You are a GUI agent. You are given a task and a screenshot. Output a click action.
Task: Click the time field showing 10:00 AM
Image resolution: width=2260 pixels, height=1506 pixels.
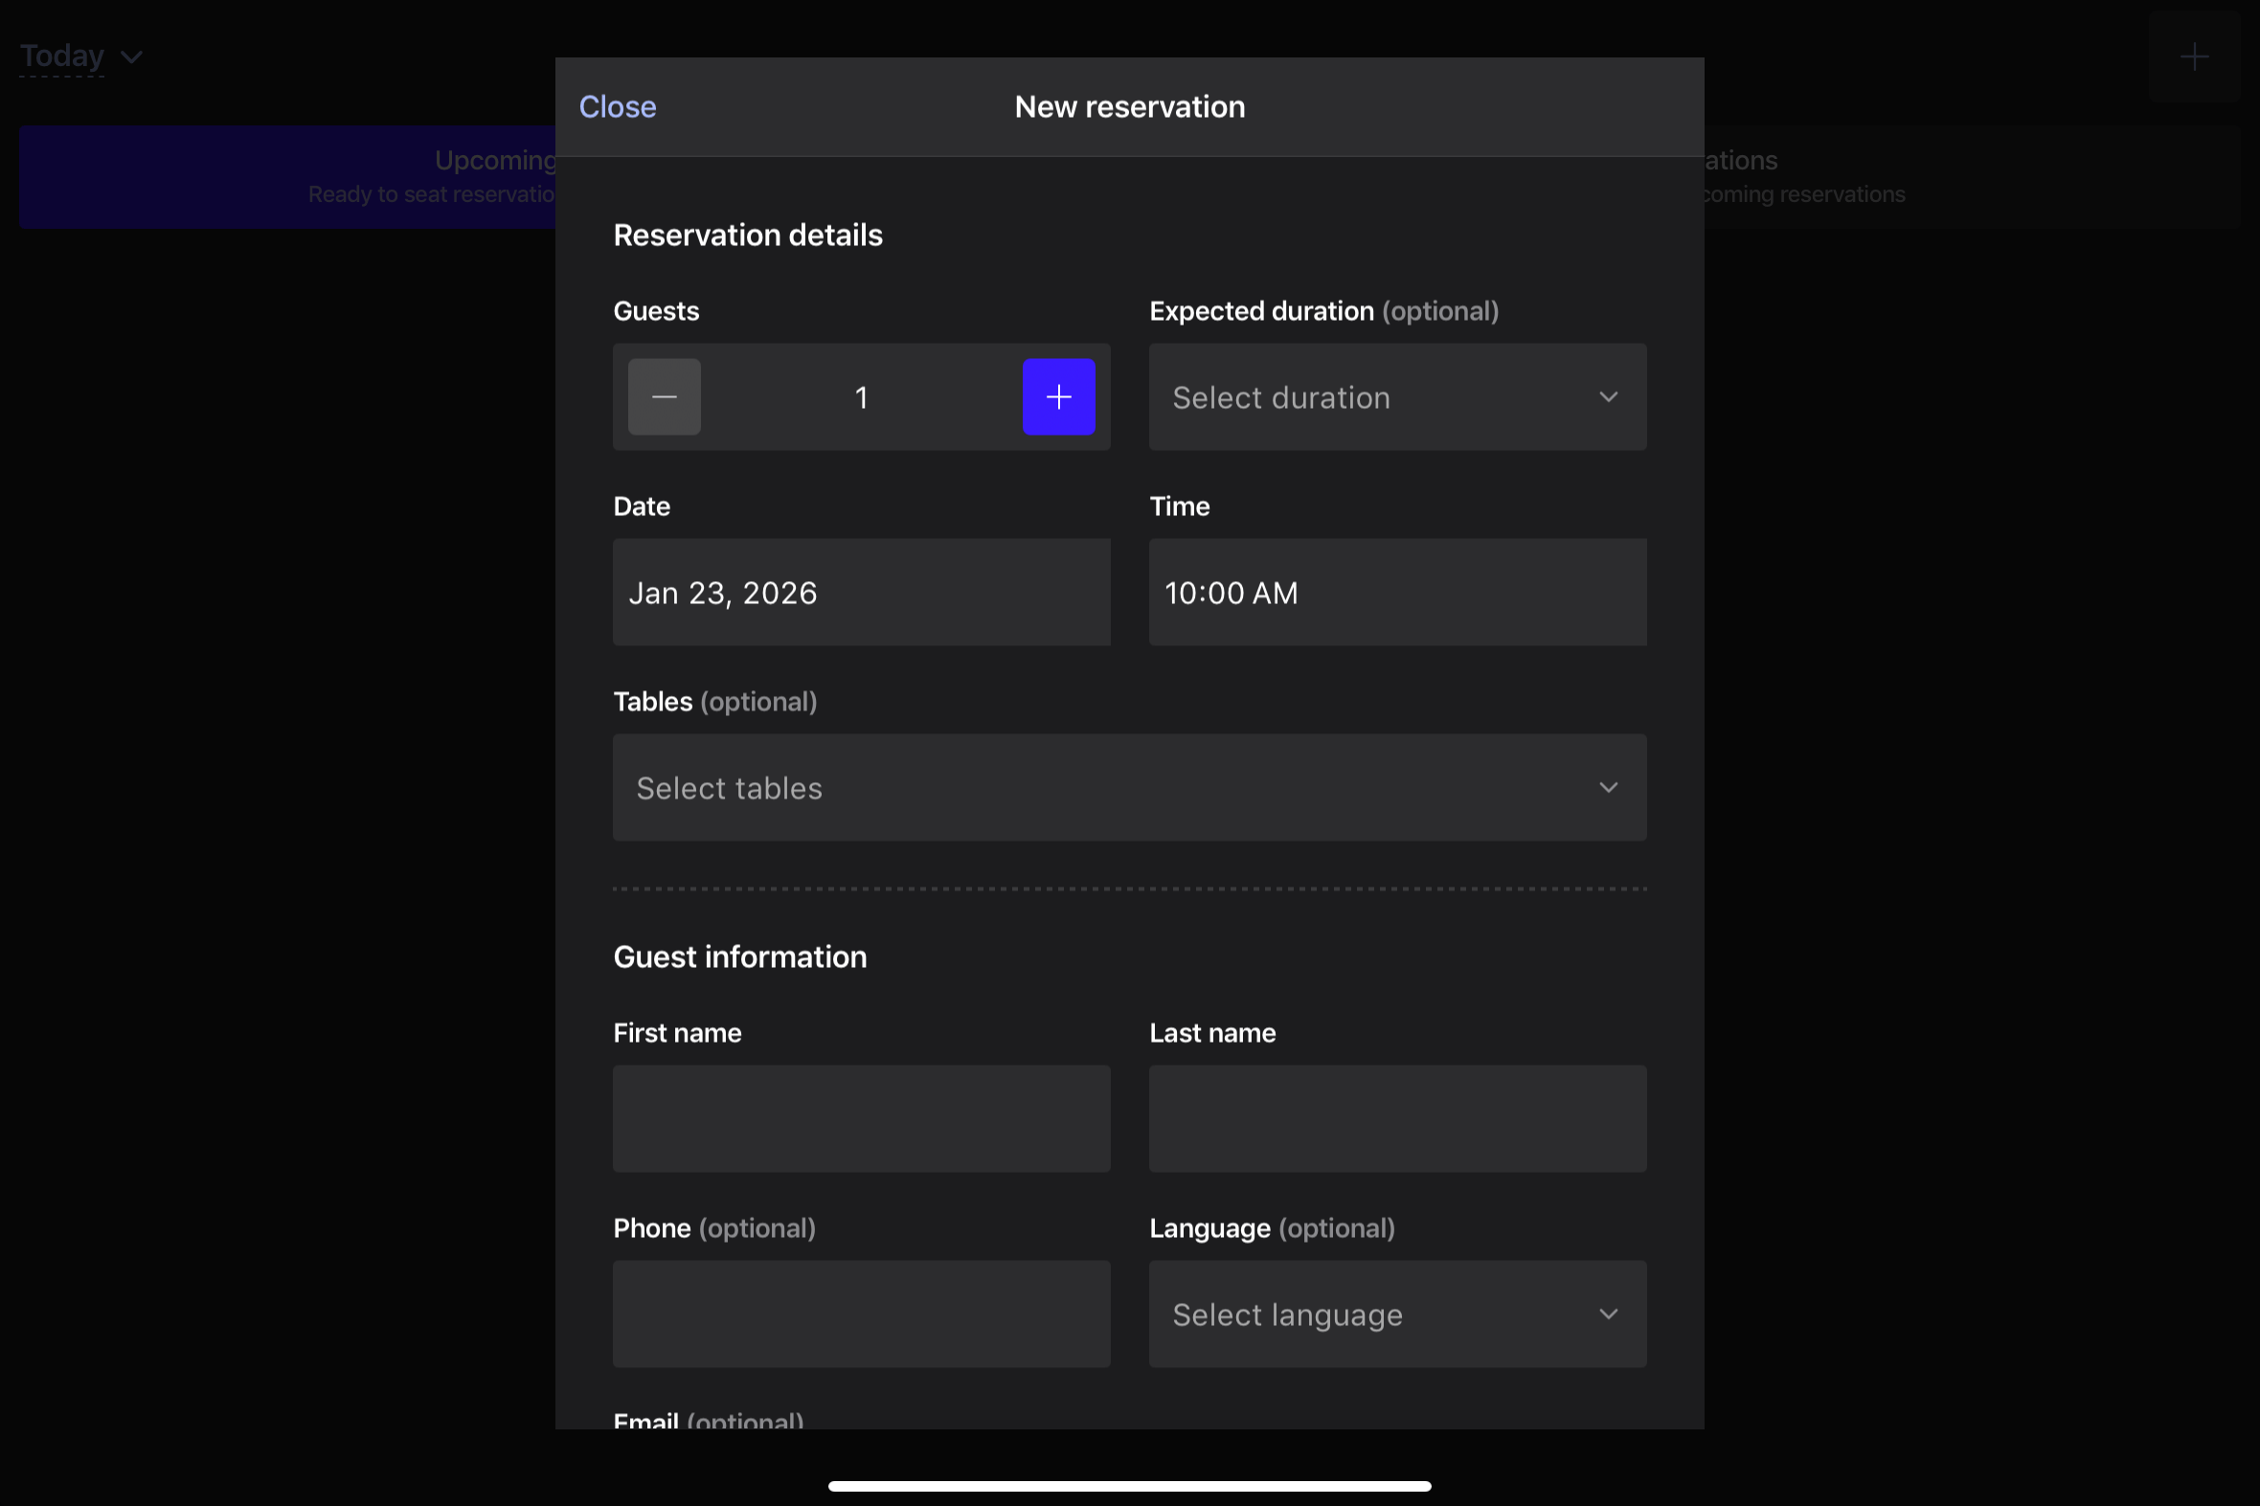click(1395, 592)
